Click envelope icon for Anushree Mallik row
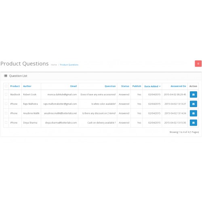Screen dimensions: 202x202 click(x=194, y=113)
